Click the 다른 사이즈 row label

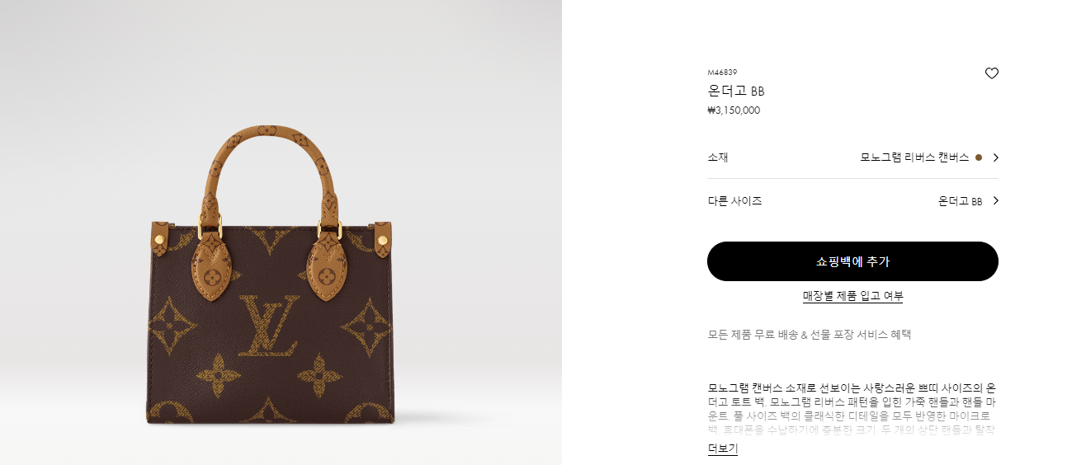[734, 200]
